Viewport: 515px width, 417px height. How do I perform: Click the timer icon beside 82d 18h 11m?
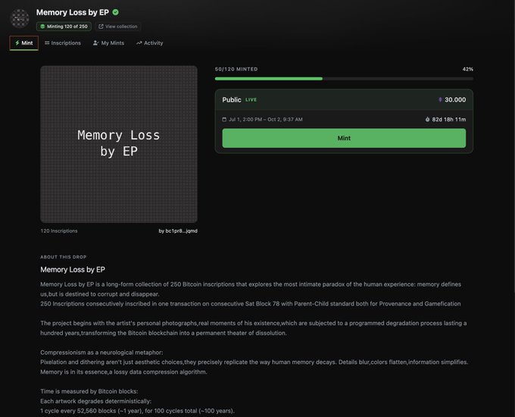(x=427, y=119)
